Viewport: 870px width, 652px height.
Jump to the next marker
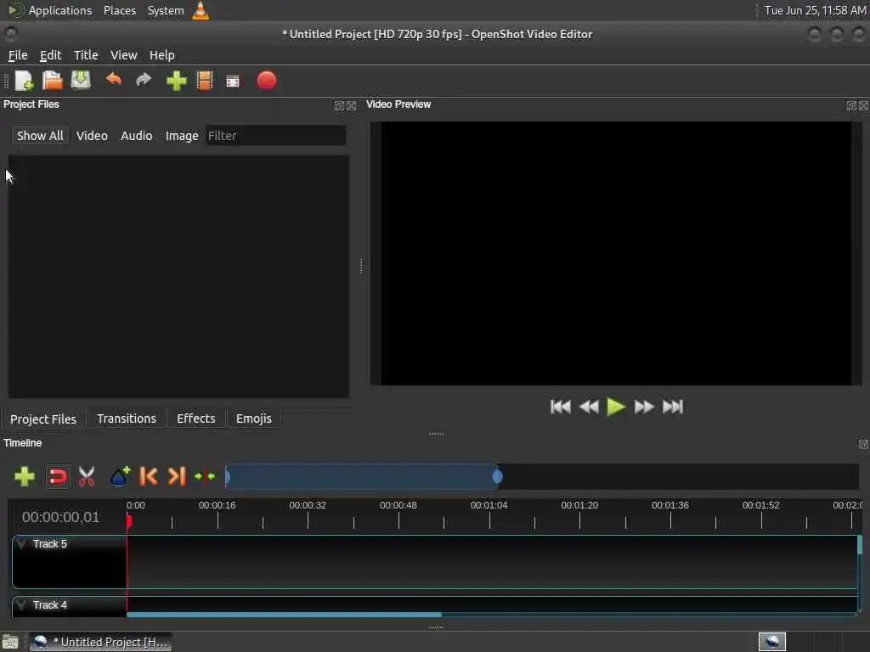click(x=177, y=476)
